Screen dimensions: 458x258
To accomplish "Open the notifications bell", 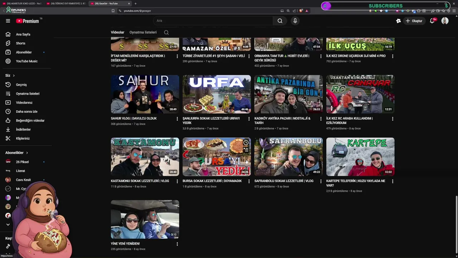I will coord(432,21).
